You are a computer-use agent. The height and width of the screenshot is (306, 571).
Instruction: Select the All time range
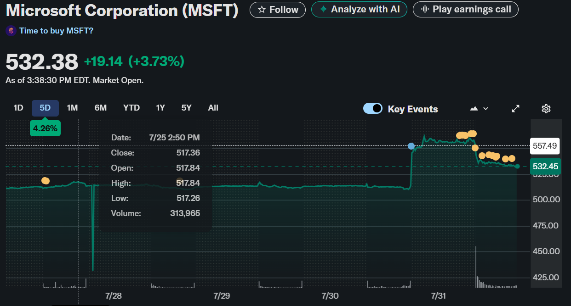[213, 108]
